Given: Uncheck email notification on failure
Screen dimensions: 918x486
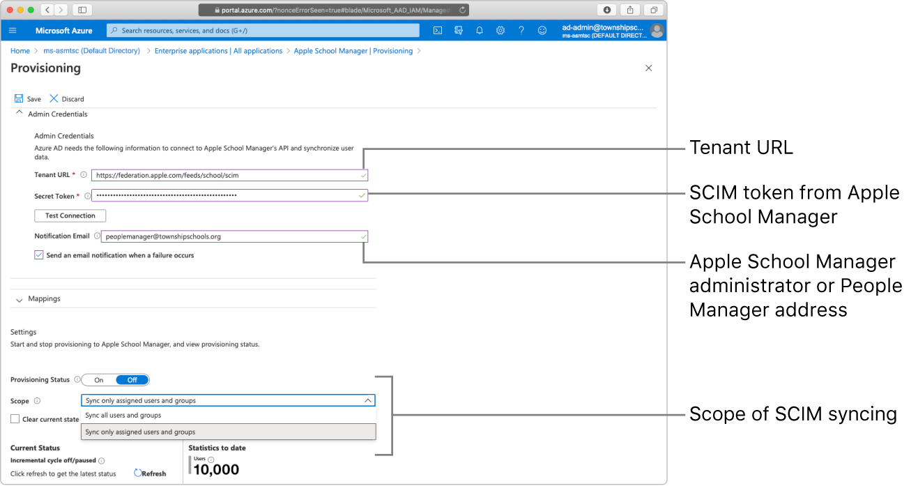Looking at the screenshot, I should (x=39, y=255).
